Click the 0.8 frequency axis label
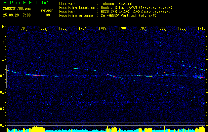This screenshot has width=208, height=132. point(3,92)
